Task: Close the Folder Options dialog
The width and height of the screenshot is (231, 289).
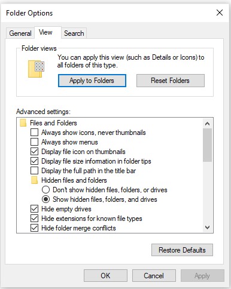Action: coord(220,13)
